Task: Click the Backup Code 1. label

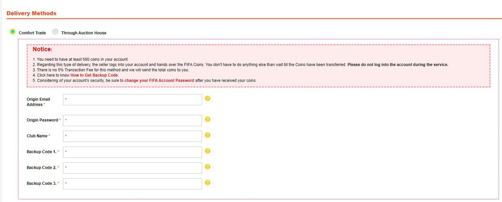Action: (43, 152)
